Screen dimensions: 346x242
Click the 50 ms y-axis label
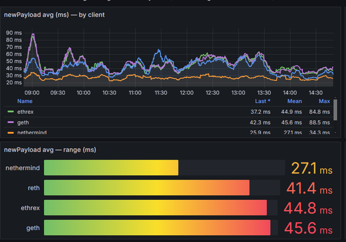tap(14, 61)
